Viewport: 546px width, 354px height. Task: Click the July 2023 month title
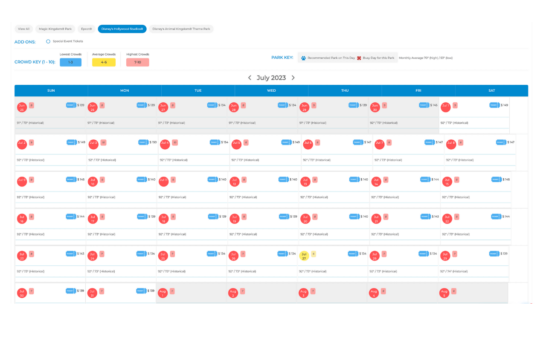(271, 78)
